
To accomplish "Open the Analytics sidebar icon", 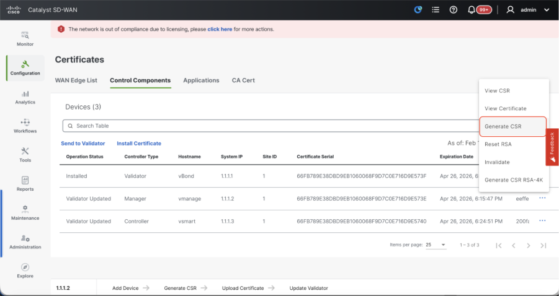I will (25, 97).
